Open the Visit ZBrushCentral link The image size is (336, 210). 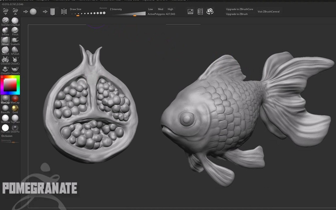click(x=269, y=11)
